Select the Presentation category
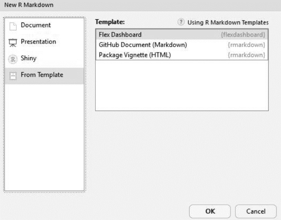This screenshot has width=281, height=220. [x=44, y=43]
